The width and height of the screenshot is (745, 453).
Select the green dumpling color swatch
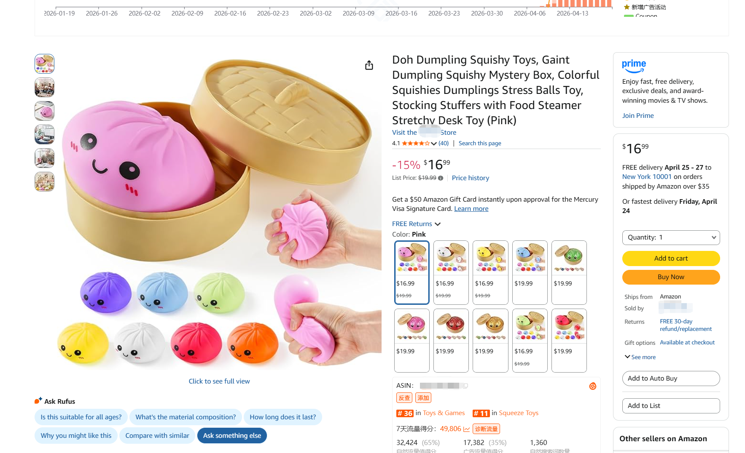pyautogui.click(x=569, y=272)
